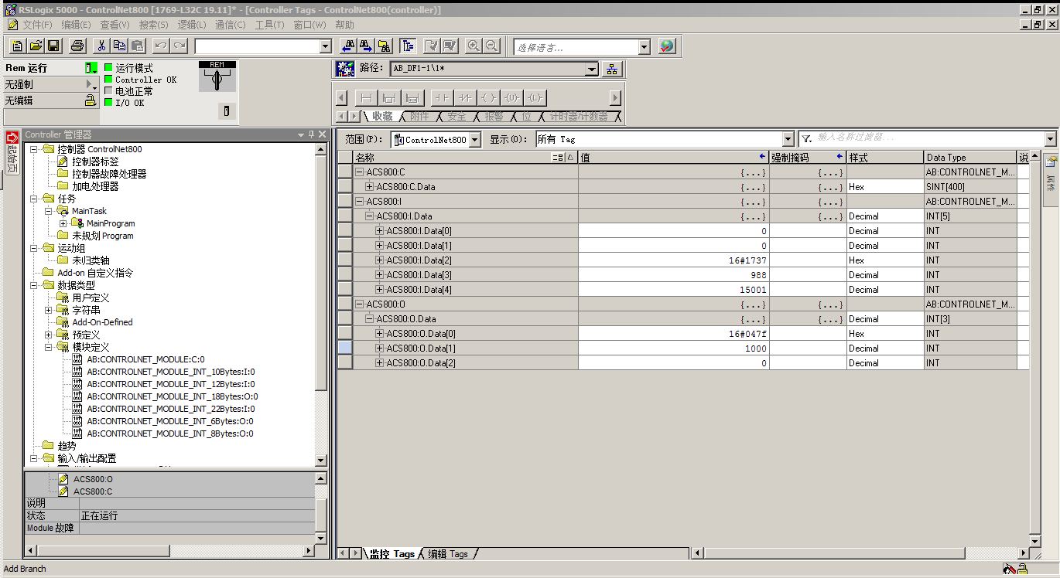
Task: Click the Open project folder icon
Action: click(x=36, y=46)
